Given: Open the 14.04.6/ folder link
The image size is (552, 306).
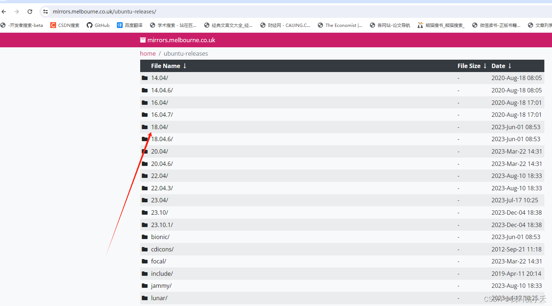Looking at the screenshot, I should click(x=162, y=90).
